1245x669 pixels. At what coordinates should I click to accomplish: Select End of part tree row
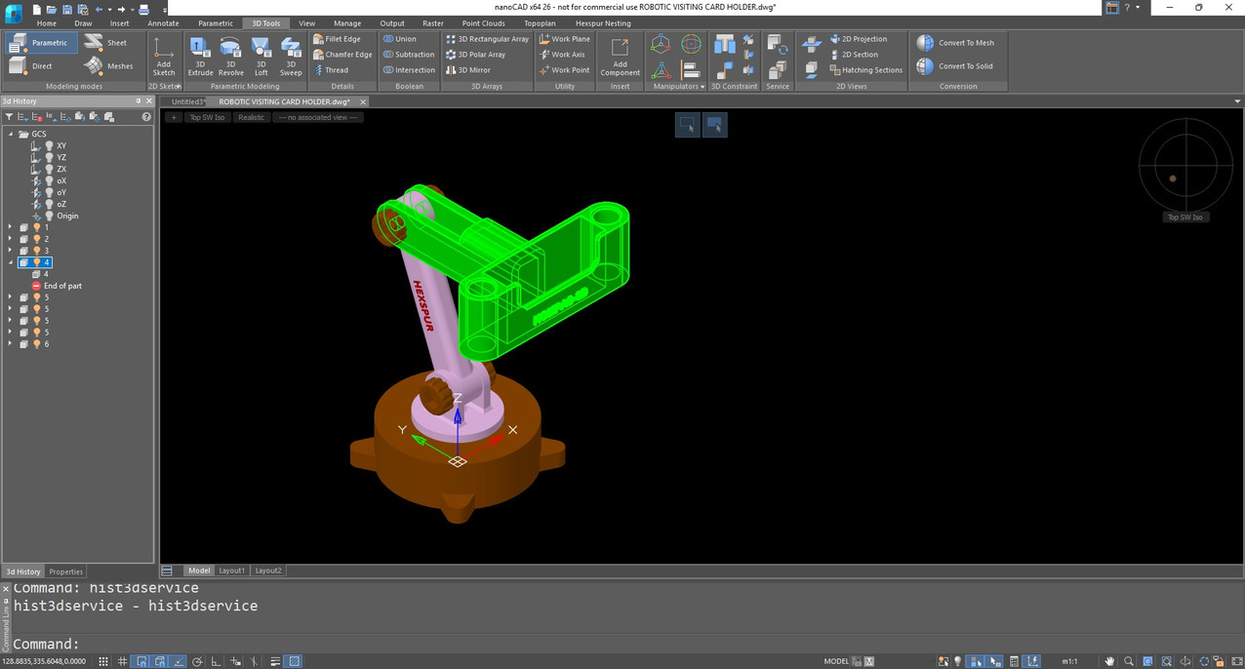point(57,286)
